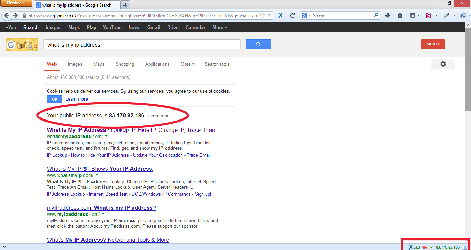Open YouTube in the Google bar
This screenshot has width=471, height=250.
[112, 27]
